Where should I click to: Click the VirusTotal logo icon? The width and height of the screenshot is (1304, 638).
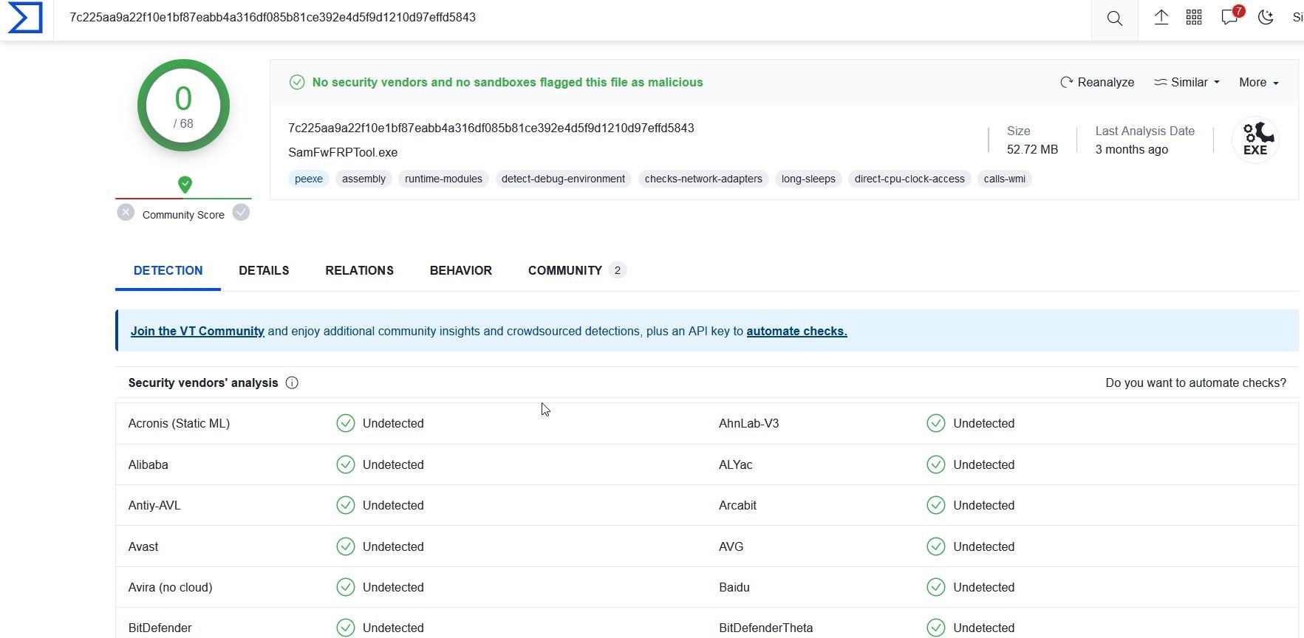click(25, 18)
